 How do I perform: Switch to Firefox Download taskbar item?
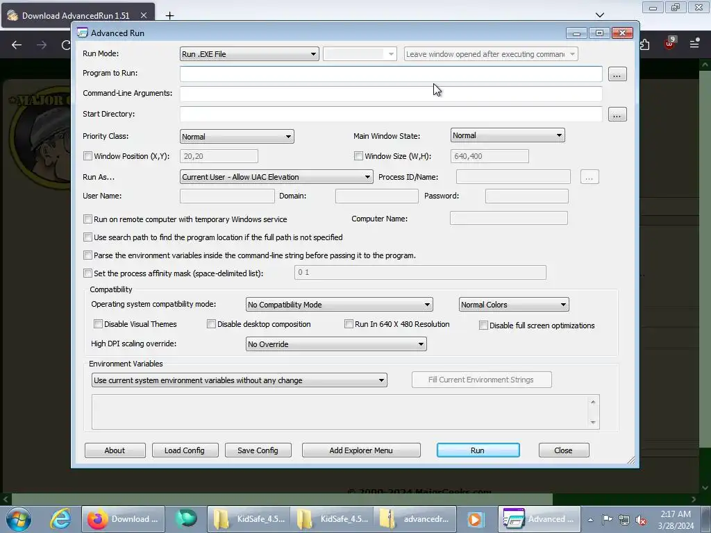(123, 519)
